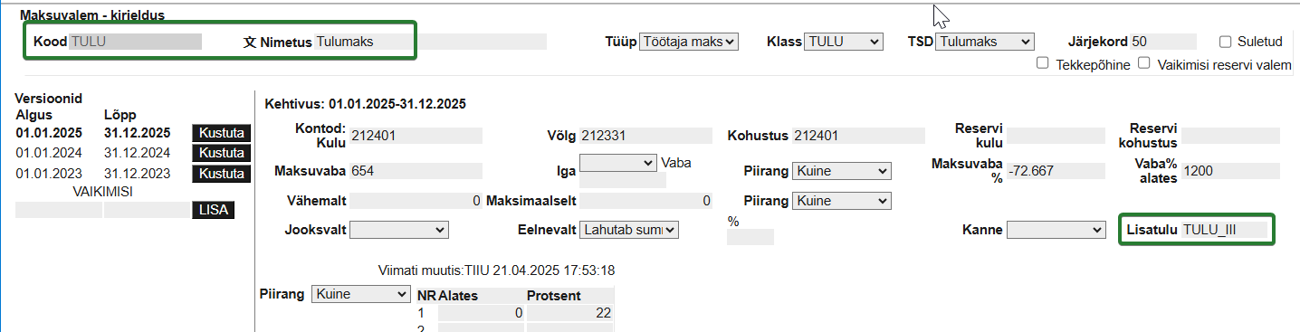Expand the TSD Tulumaks dropdown
Viewport: 1300px width, 332px height.
coord(985,42)
